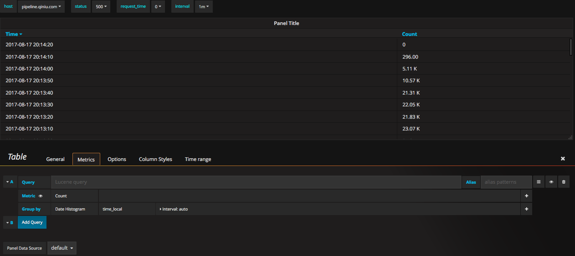Click the 2017-08-17 20:13:40 time cell
This screenshot has width=575, height=256.
[29, 93]
